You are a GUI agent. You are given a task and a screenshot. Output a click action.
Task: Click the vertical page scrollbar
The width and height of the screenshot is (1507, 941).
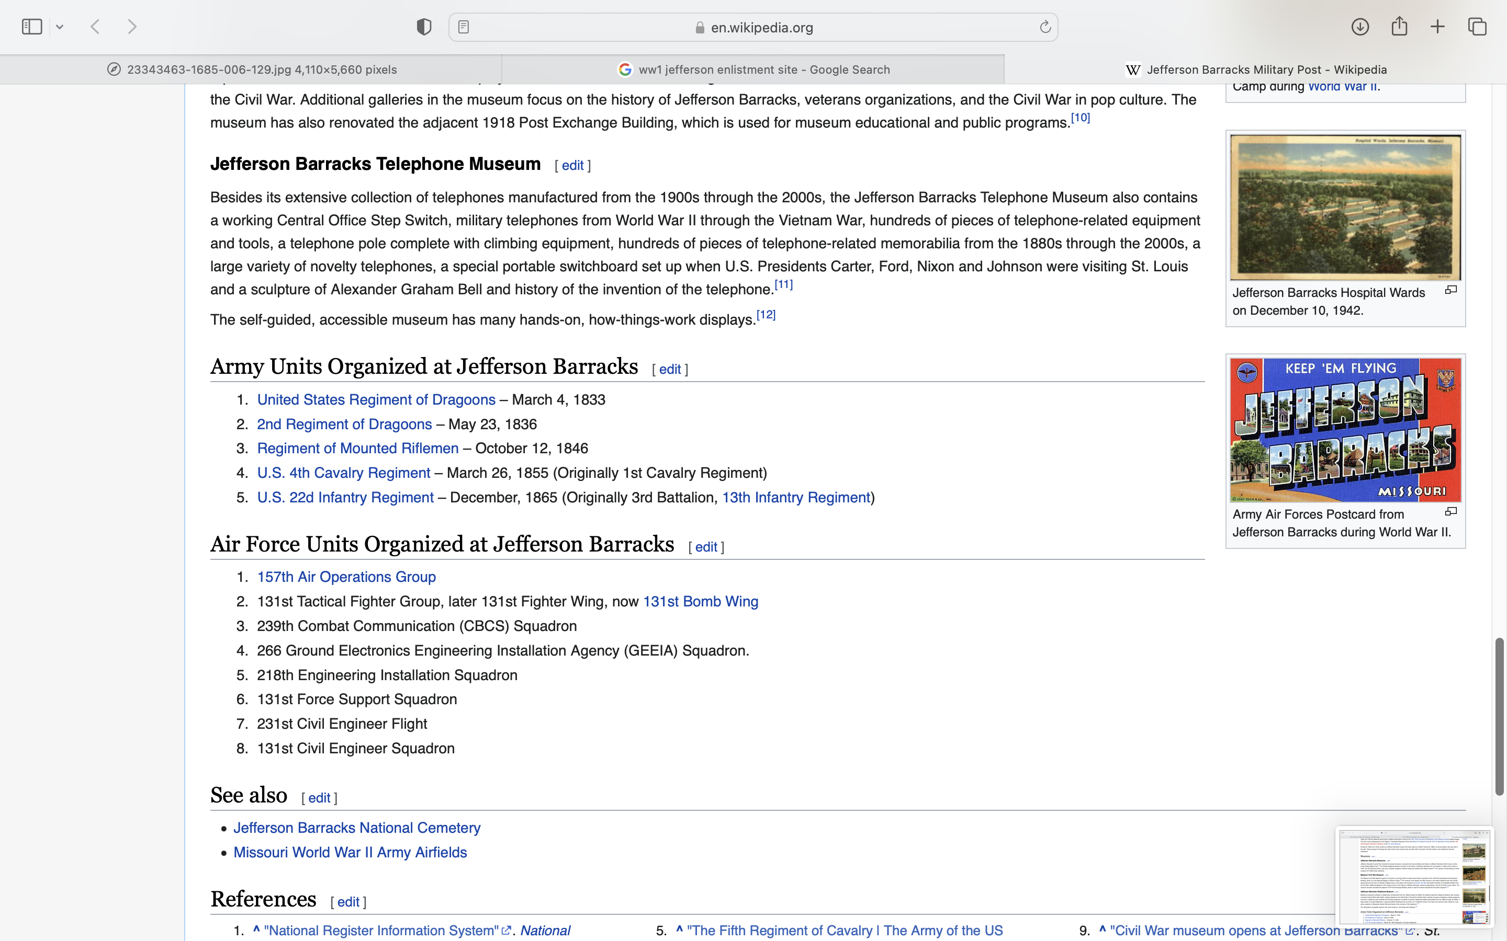click(x=1499, y=716)
